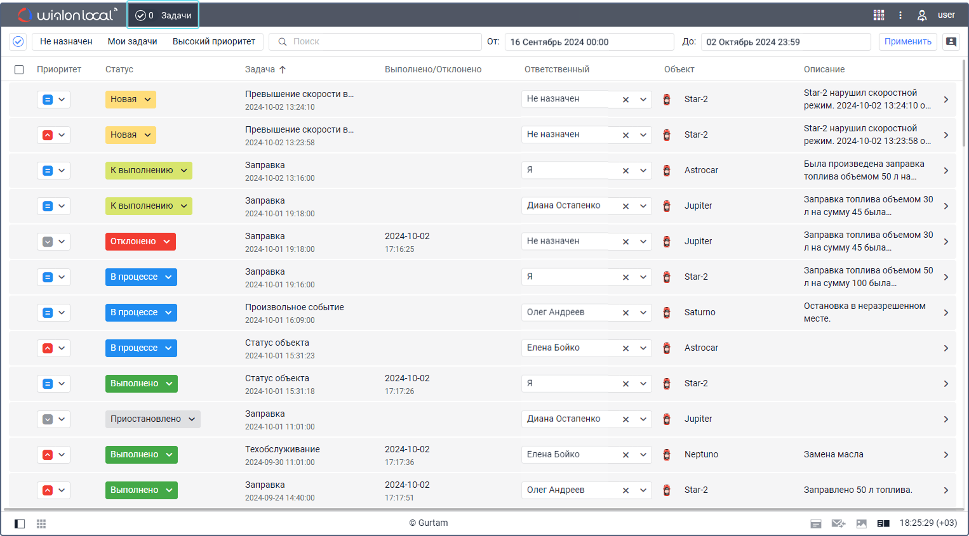
Task: Click the card icon in the bottom bar
Action: coord(816,523)
